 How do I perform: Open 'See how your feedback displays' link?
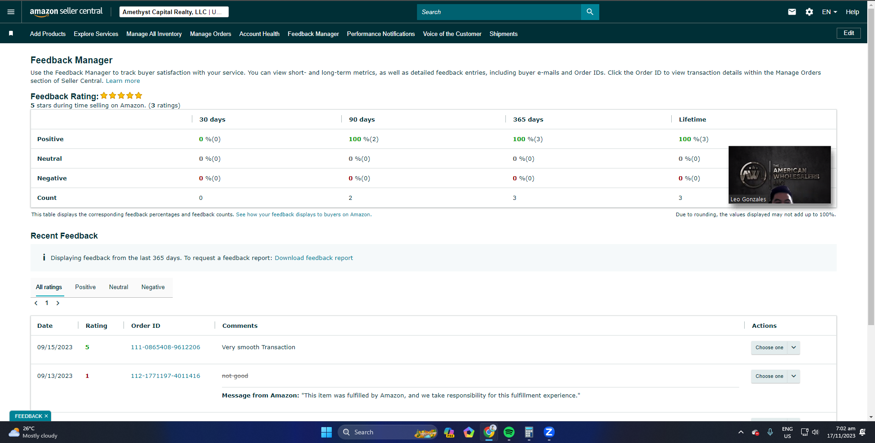pos(303,214)
